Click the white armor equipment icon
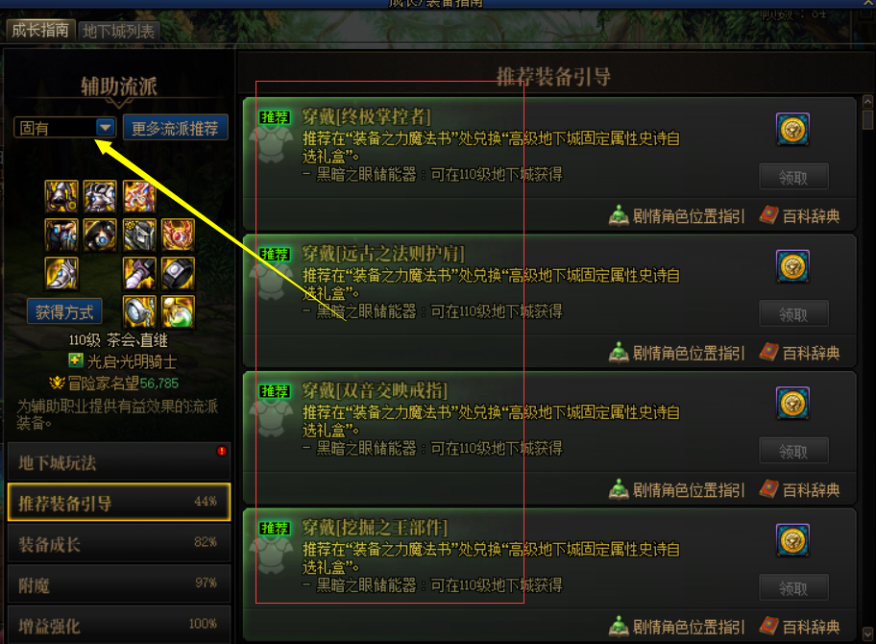This screenshot has width=876, height=644. 100,196
